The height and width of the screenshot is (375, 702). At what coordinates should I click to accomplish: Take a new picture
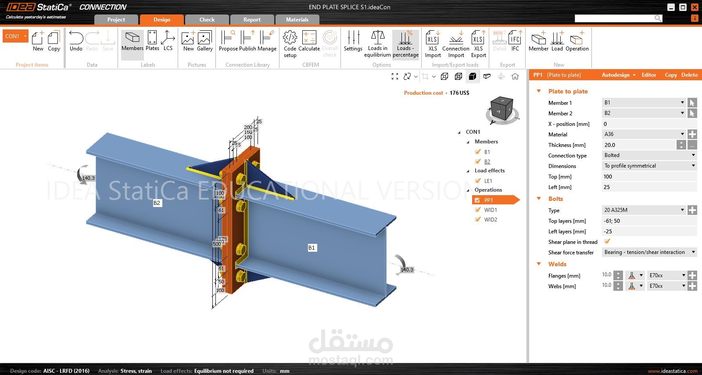coord(188,41)
